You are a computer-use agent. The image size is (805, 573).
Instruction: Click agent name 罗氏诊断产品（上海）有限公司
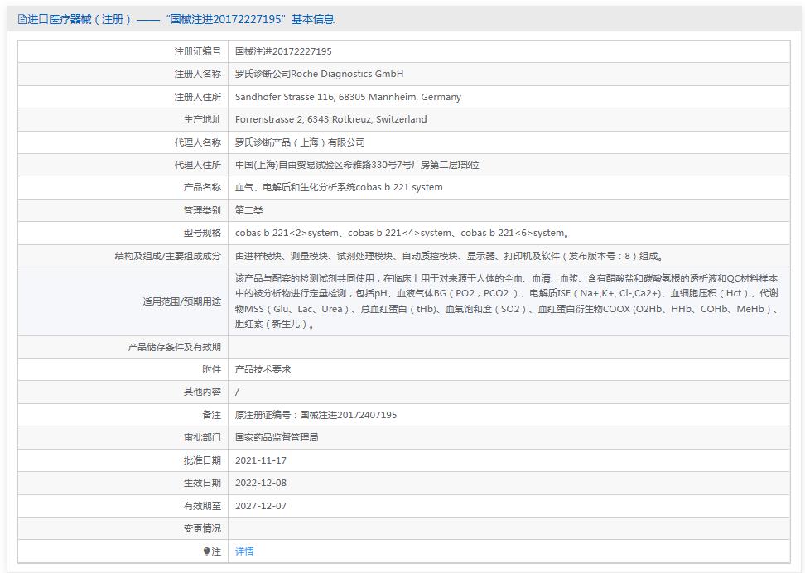pos(301,142)
